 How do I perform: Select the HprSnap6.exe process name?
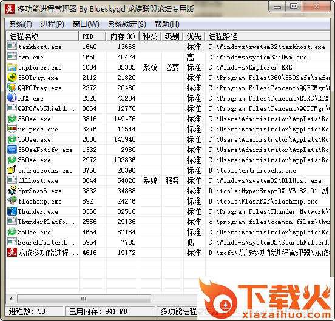coord(40,191)
